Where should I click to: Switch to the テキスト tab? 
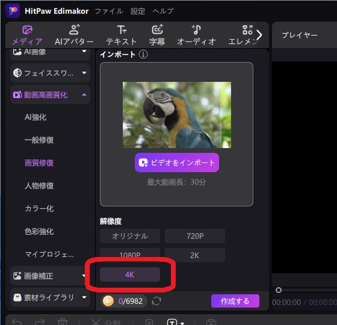122,35
